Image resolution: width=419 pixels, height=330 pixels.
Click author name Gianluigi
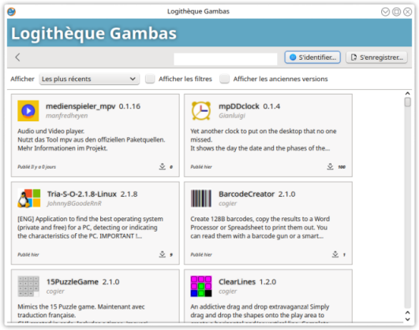(x=232, y=116)
